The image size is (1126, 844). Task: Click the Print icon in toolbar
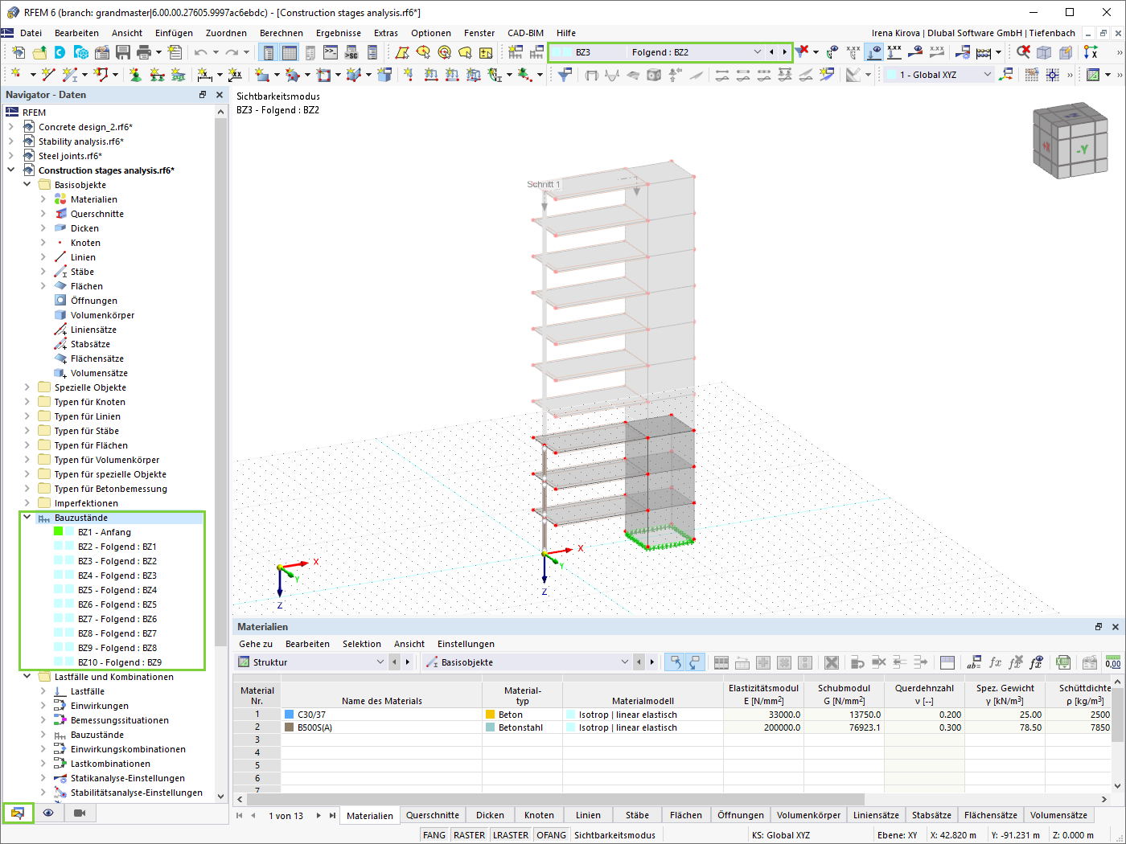coord(144,52)
